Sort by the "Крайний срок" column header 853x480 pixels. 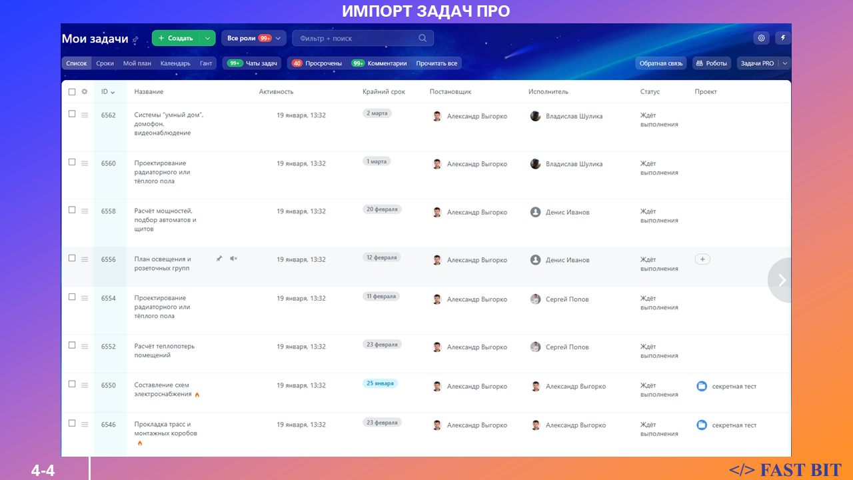(x=384, y=92)
